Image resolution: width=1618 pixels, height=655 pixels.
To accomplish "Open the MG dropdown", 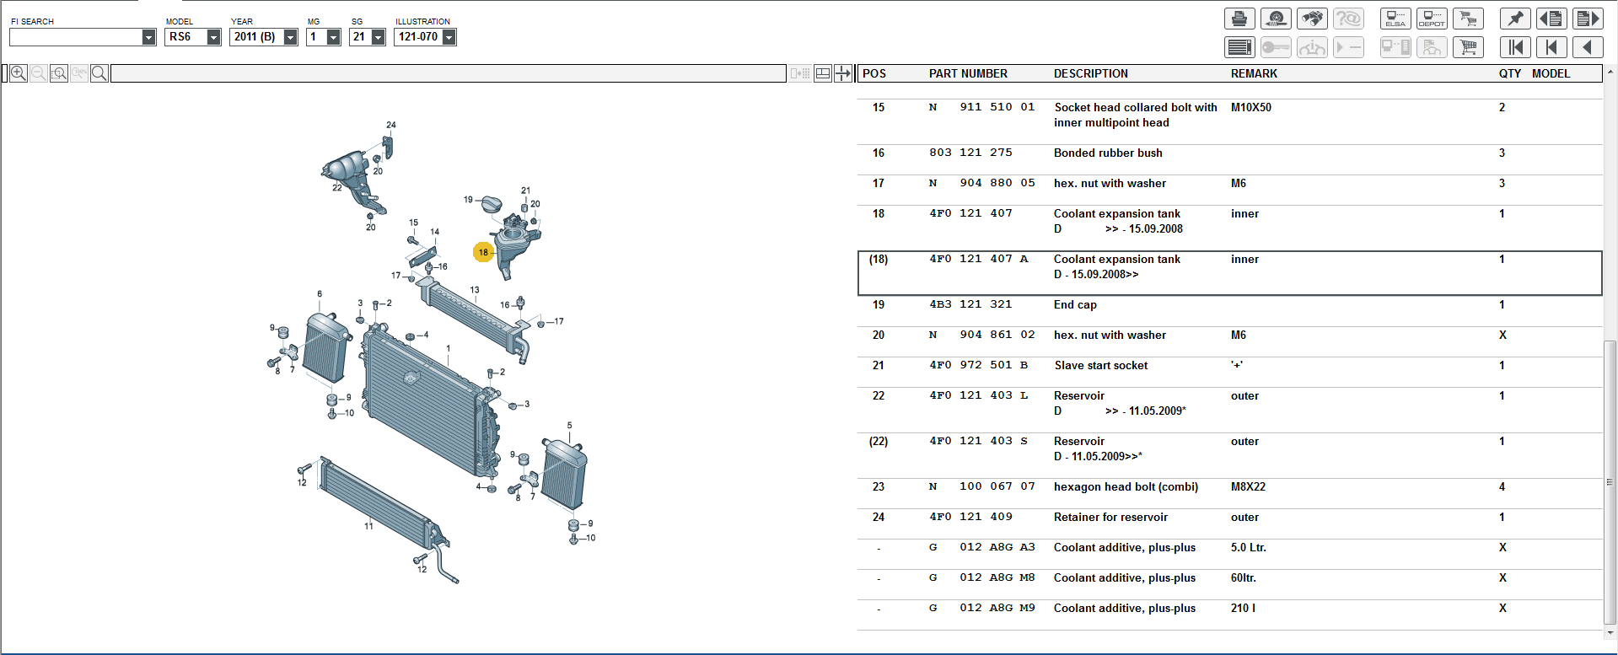I will tap(333, 37).
